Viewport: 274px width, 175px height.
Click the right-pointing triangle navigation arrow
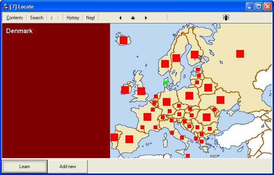click(x=146, y=18)
